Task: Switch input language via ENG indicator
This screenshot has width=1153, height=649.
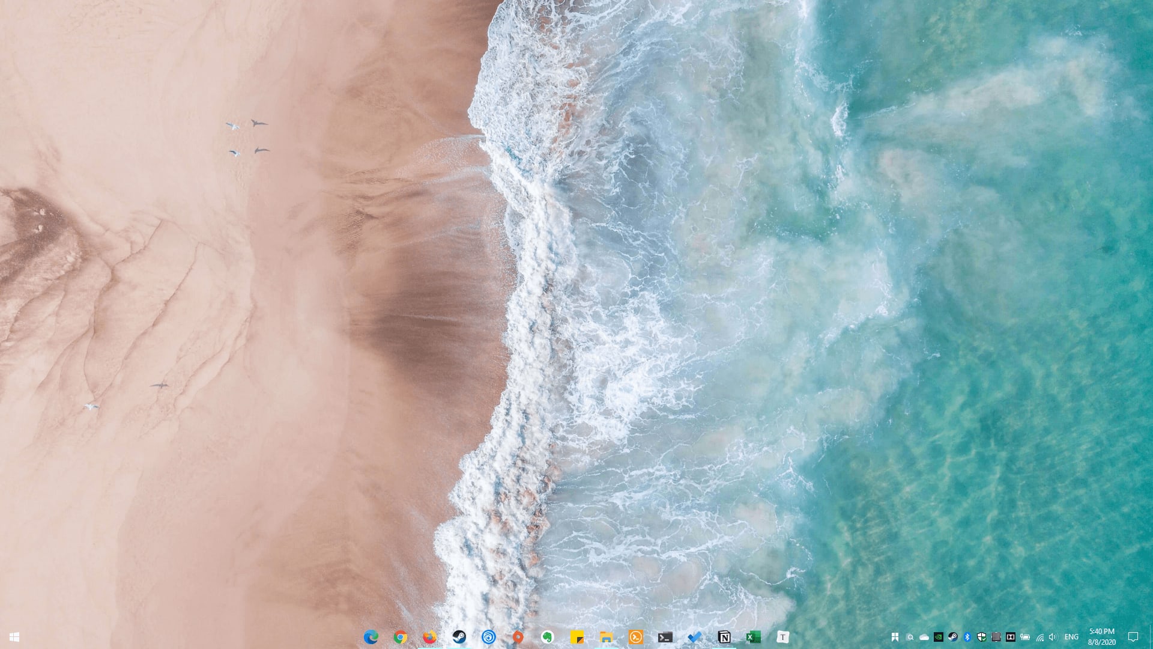Action: [1071, 637]
